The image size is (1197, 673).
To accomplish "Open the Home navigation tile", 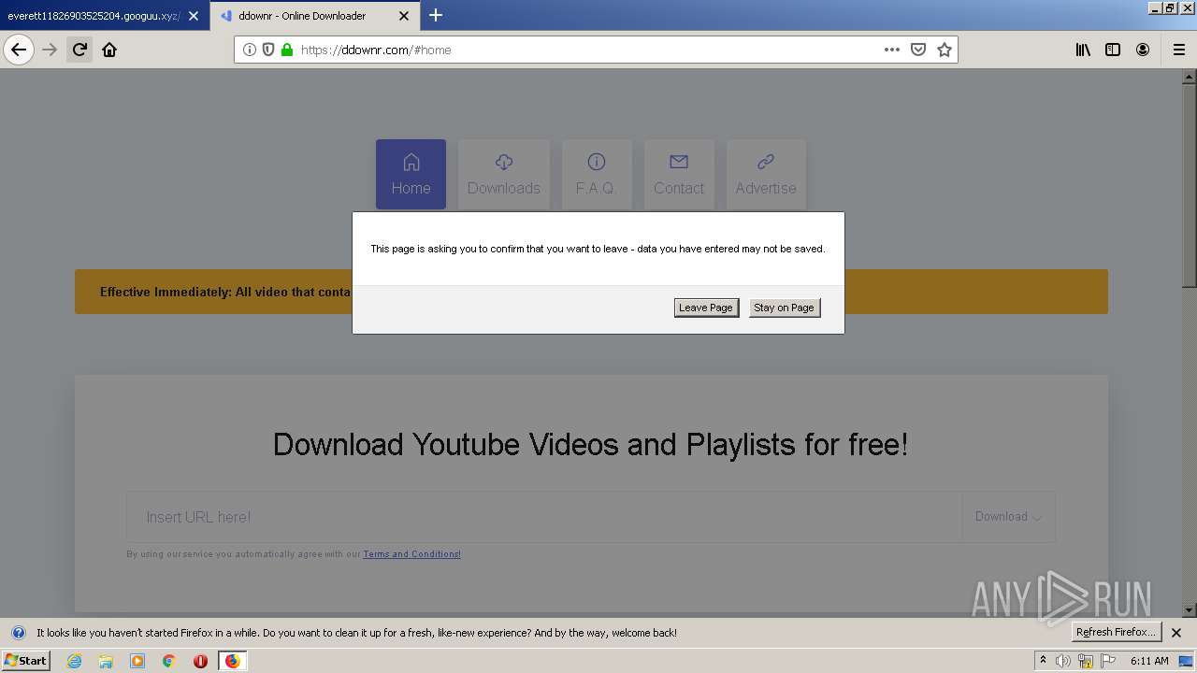I will tap(411, 174).
